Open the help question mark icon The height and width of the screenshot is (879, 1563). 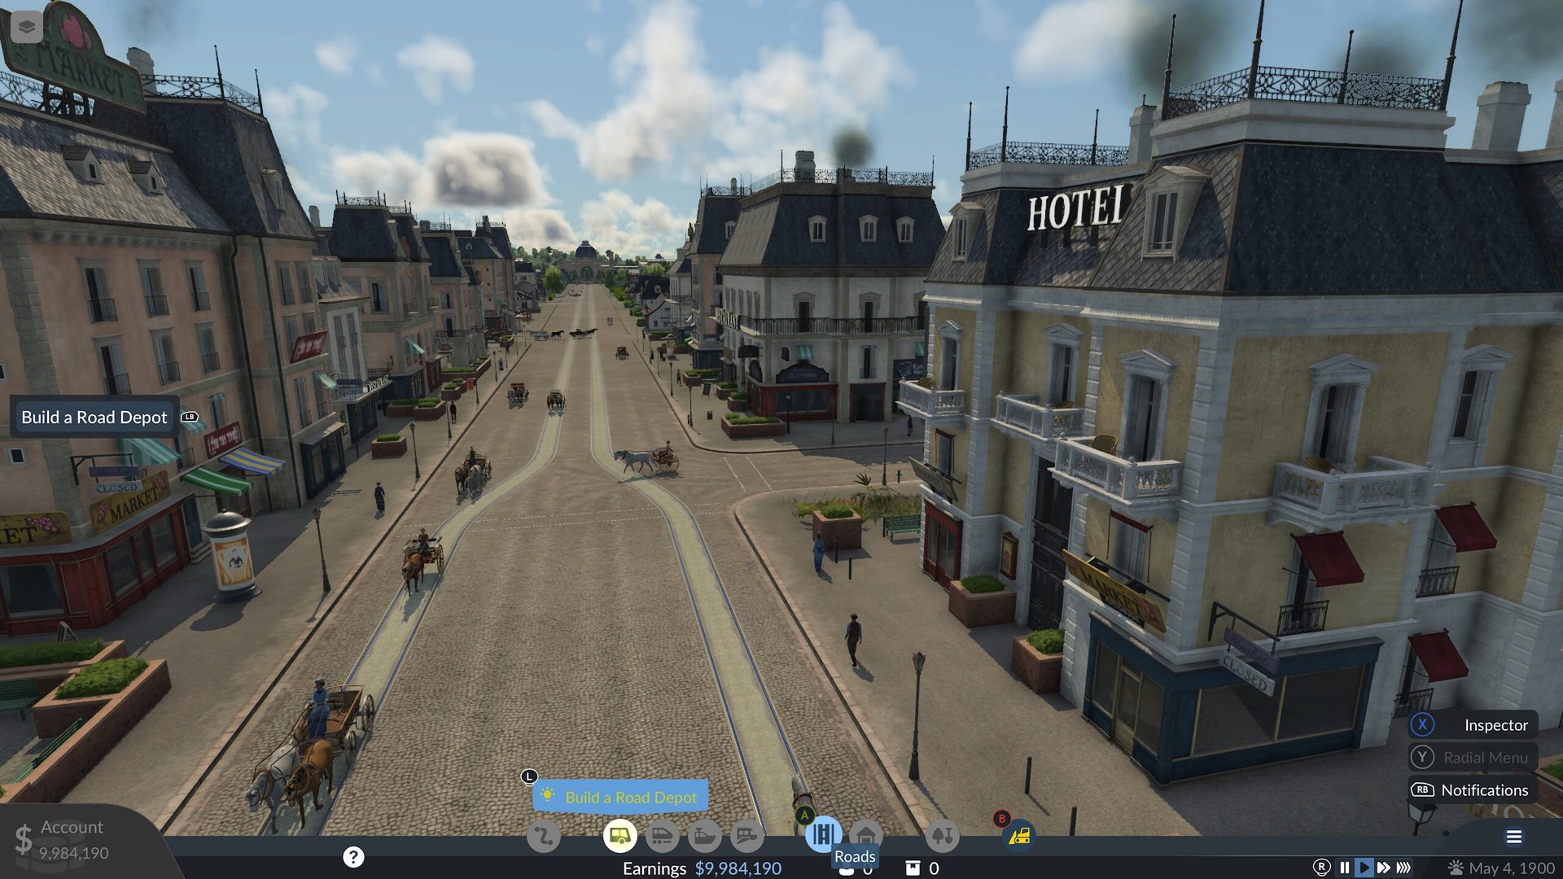click(x=353, y=857)
